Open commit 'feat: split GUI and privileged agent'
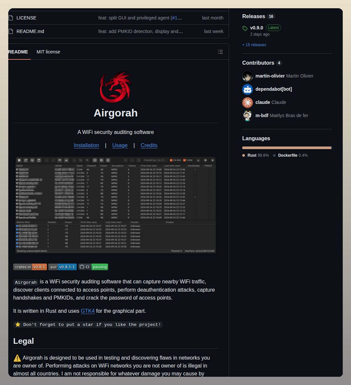This screenshot has width=351, height=385. [134, 18]
